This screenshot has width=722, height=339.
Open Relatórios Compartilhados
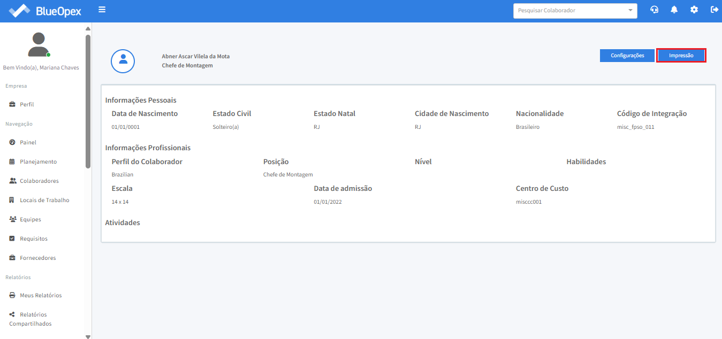(31, 319)
